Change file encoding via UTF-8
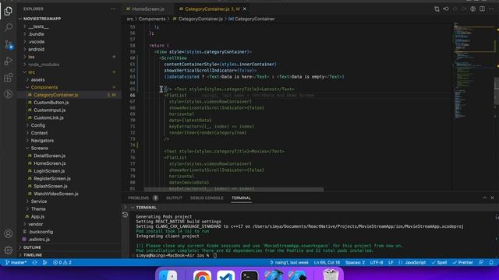499x280 pixels. point(377,263)
